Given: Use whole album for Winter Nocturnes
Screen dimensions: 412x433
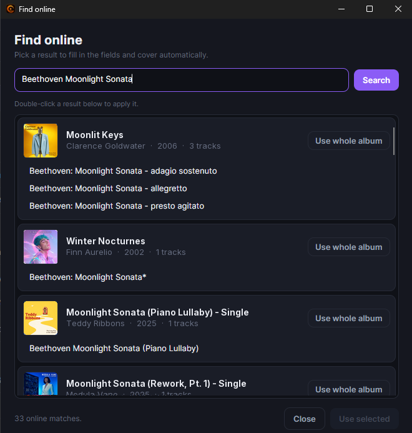Looking at the screenshot, I should (349, 247).
